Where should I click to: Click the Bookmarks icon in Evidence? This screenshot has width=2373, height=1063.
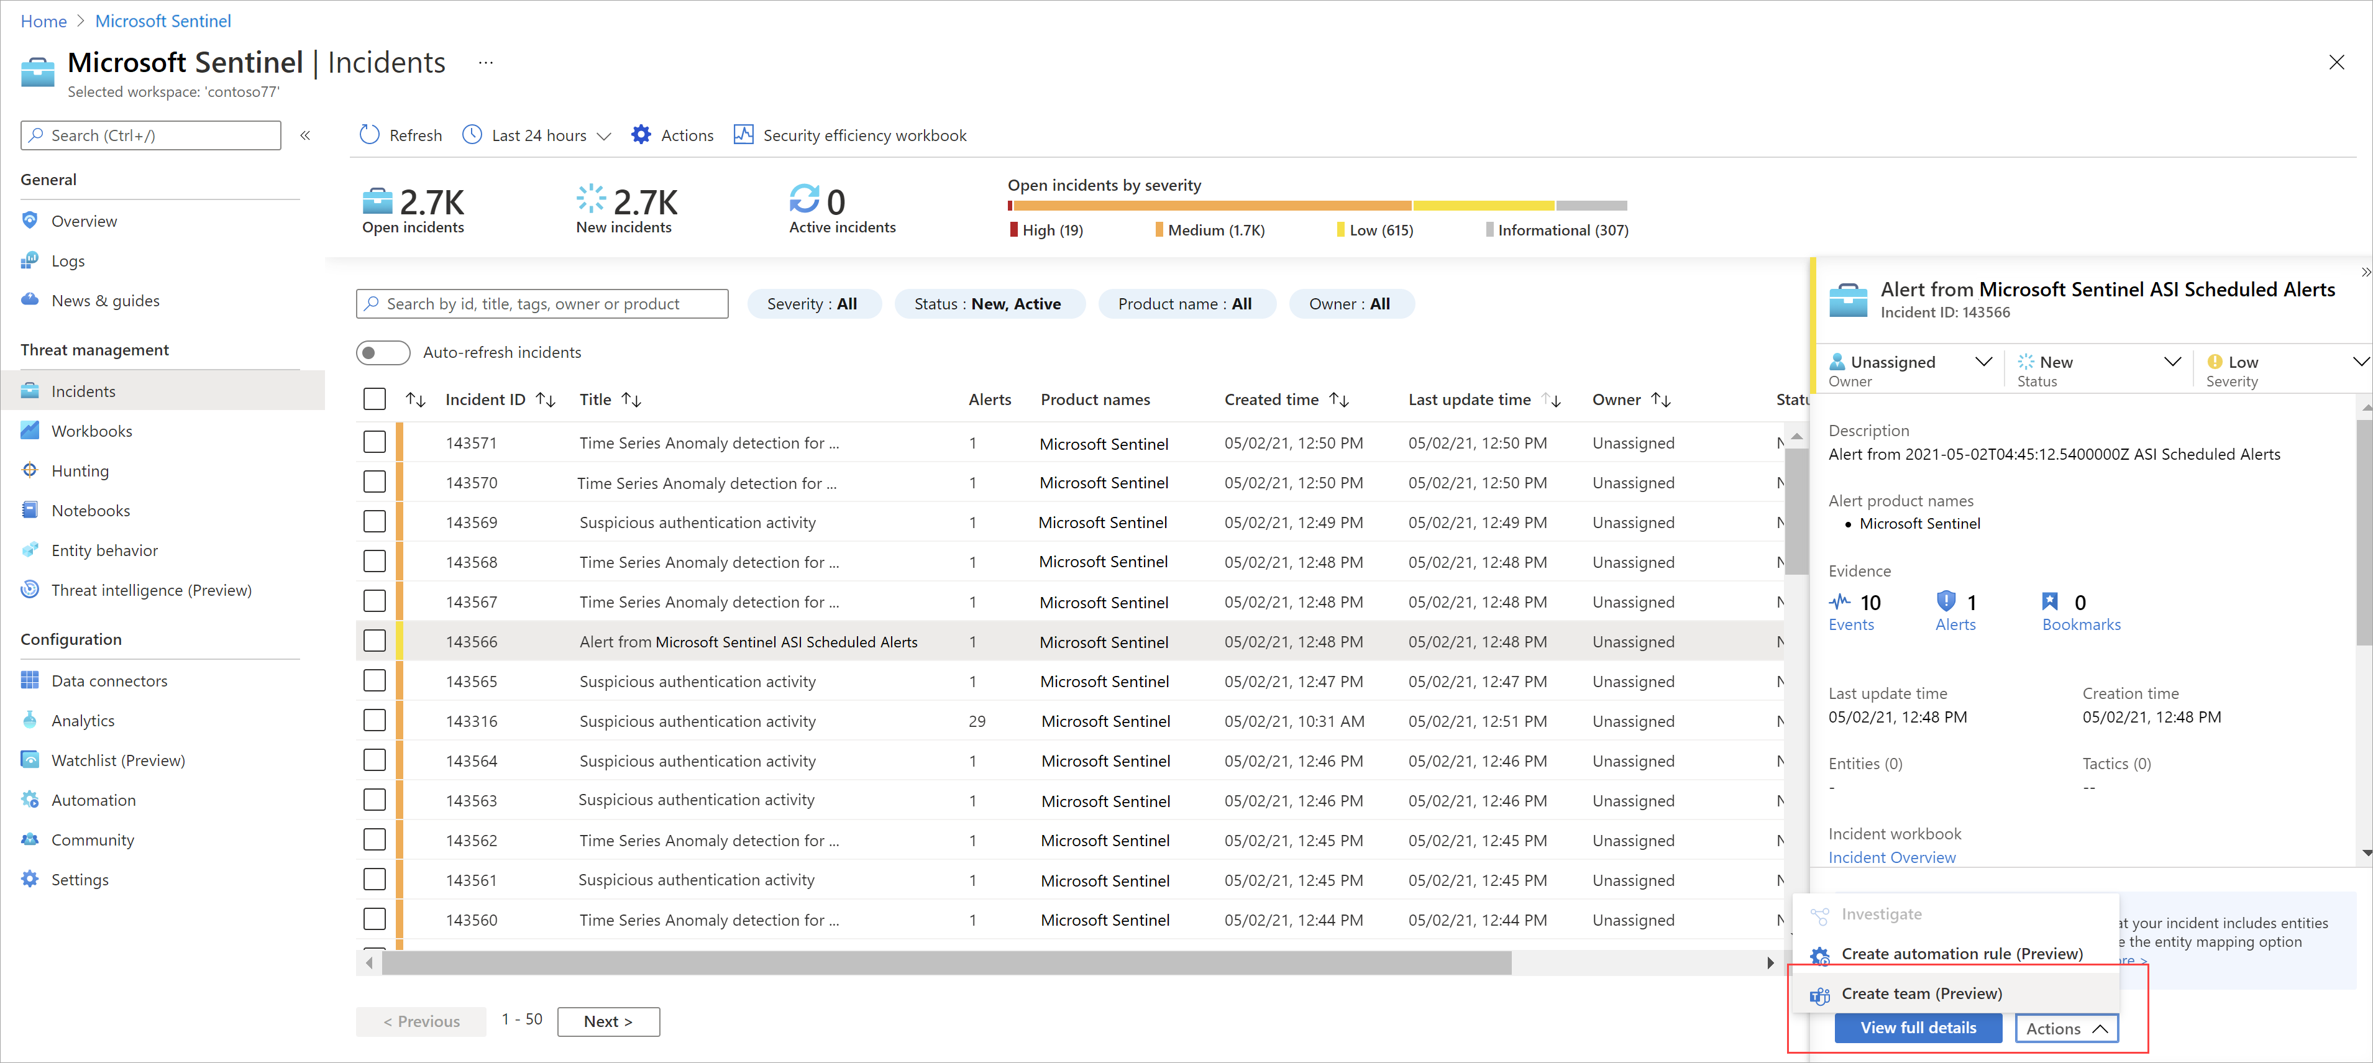pyautogui.click(x=2050, y=601)
